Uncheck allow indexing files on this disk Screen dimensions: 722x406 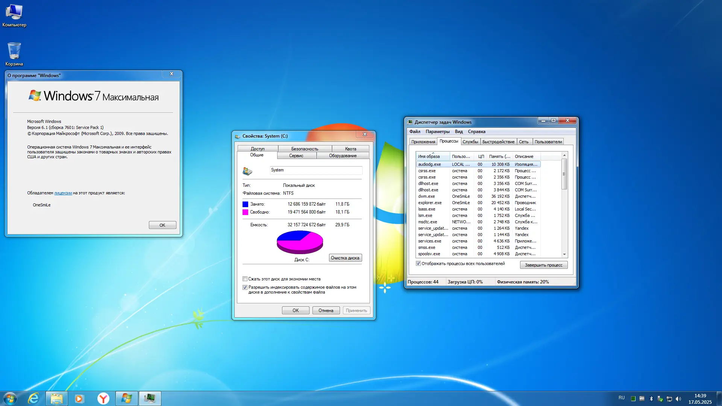click(245, 287)
